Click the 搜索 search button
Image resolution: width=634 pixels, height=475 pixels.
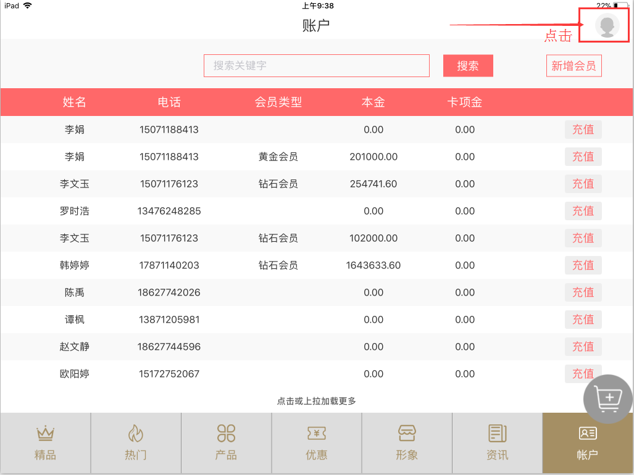coord(468,66)
